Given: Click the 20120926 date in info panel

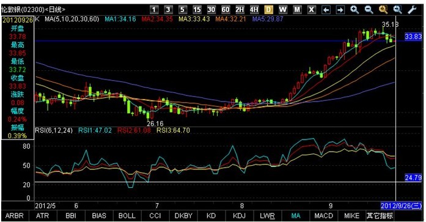Looking at the screenshot, I should tap(18, 20).
